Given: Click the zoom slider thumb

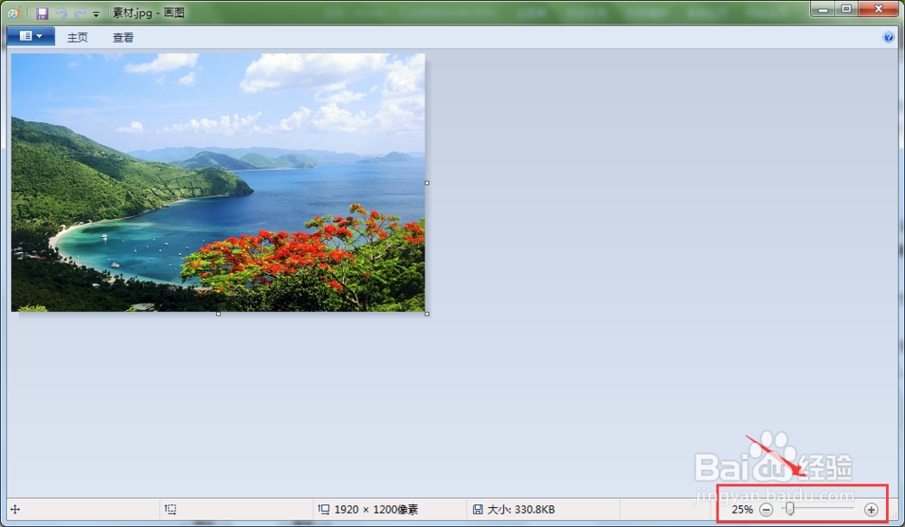Looking at the screenshot, I should pos(789,509).
